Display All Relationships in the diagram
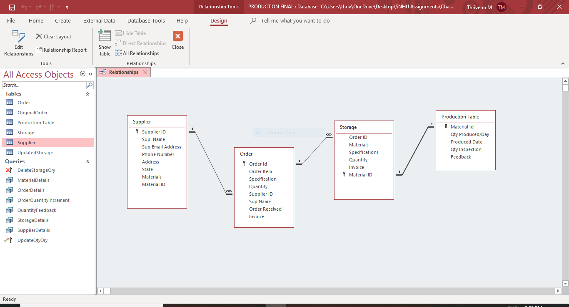Image resolution: width=569 pixels, height=307 pixels. tap(137, 53)
